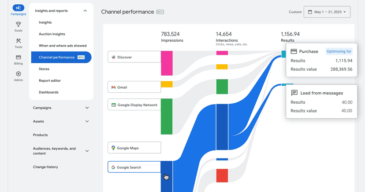This screenshot has width=365, height=192.
Task: Open the May 1 – 21, 2025 date dropdown
Action: tap(327, 12)
